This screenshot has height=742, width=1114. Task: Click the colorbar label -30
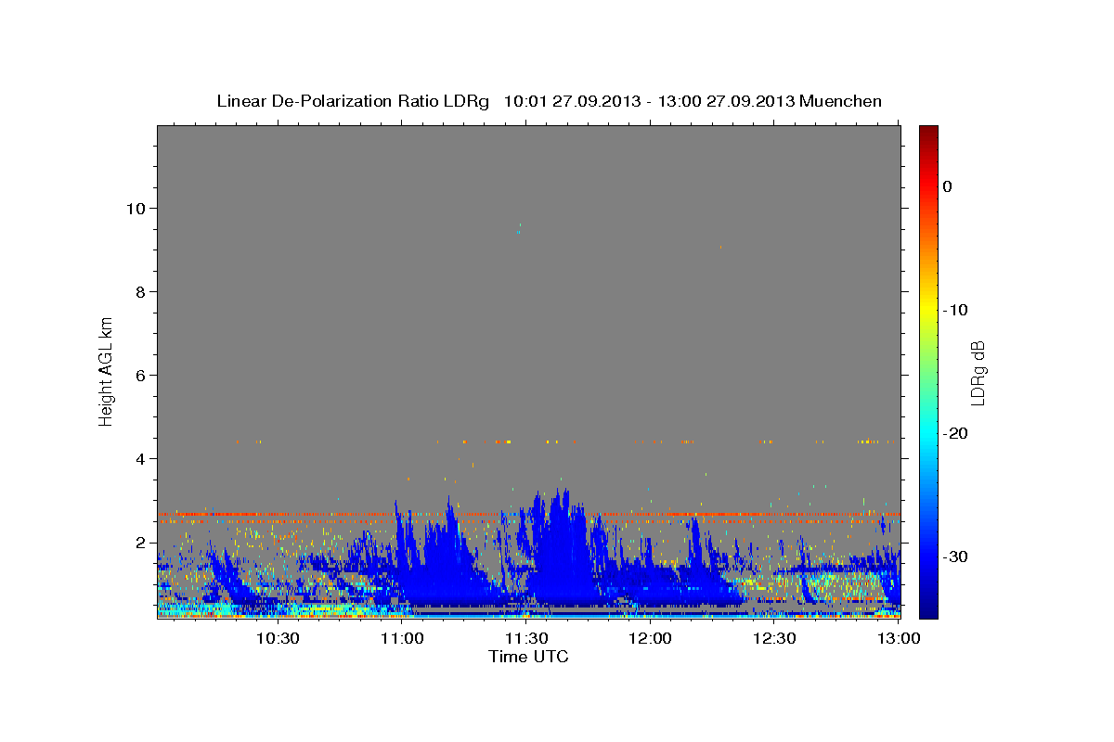[x=956, y=556]
